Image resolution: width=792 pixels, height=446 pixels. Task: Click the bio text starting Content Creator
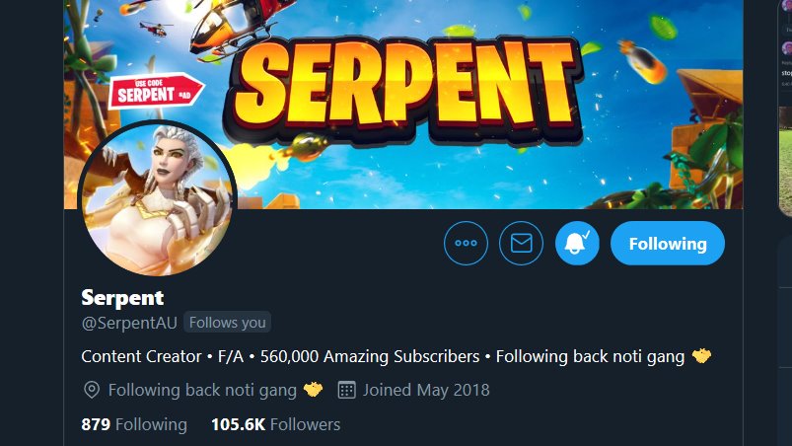click(x=375, y=356)
